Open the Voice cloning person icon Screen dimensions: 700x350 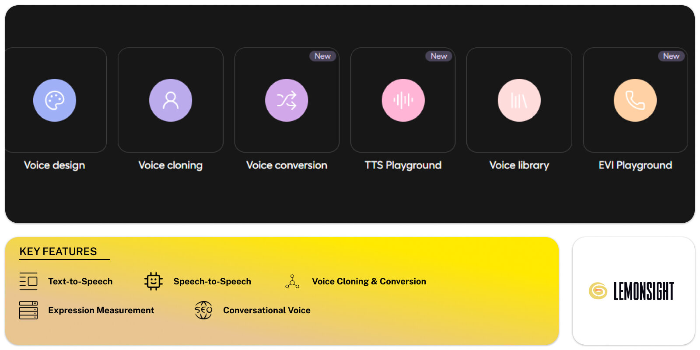coord(171,100)
